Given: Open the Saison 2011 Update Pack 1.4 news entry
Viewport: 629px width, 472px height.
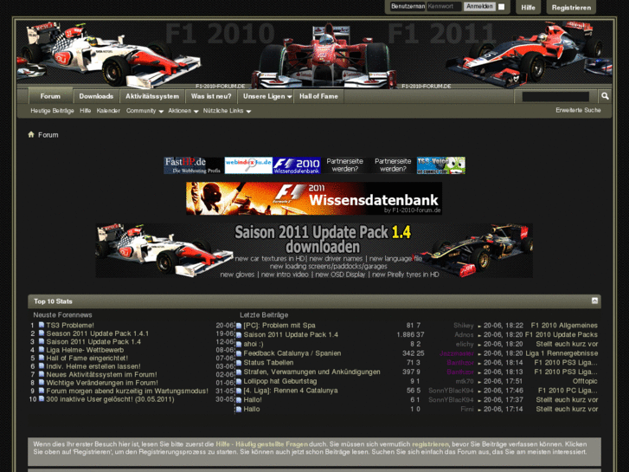Looking at the screenshot, I should tap(93, 342).
